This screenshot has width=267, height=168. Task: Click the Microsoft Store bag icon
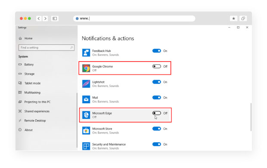coord(86,131)
